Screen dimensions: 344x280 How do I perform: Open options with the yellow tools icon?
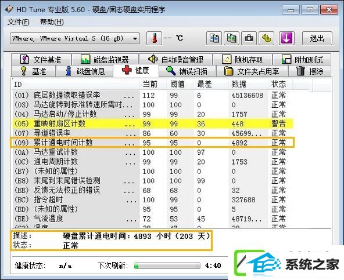[x=267, y=38]
